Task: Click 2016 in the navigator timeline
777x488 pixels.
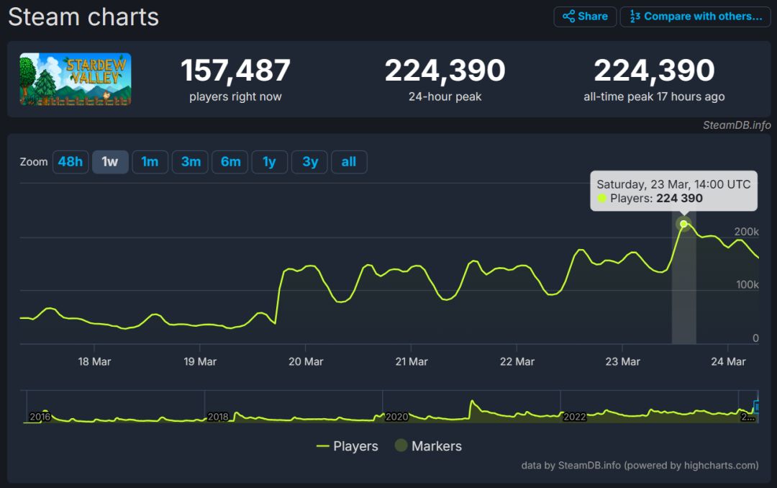Action: click(40, 417)
